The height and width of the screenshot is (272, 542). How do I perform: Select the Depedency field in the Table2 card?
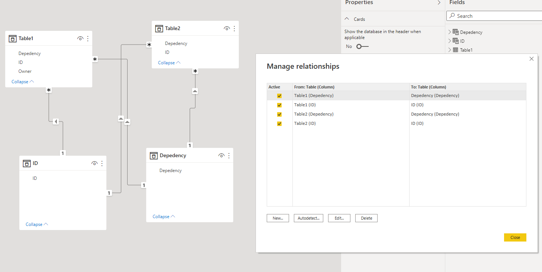point(176,43)
